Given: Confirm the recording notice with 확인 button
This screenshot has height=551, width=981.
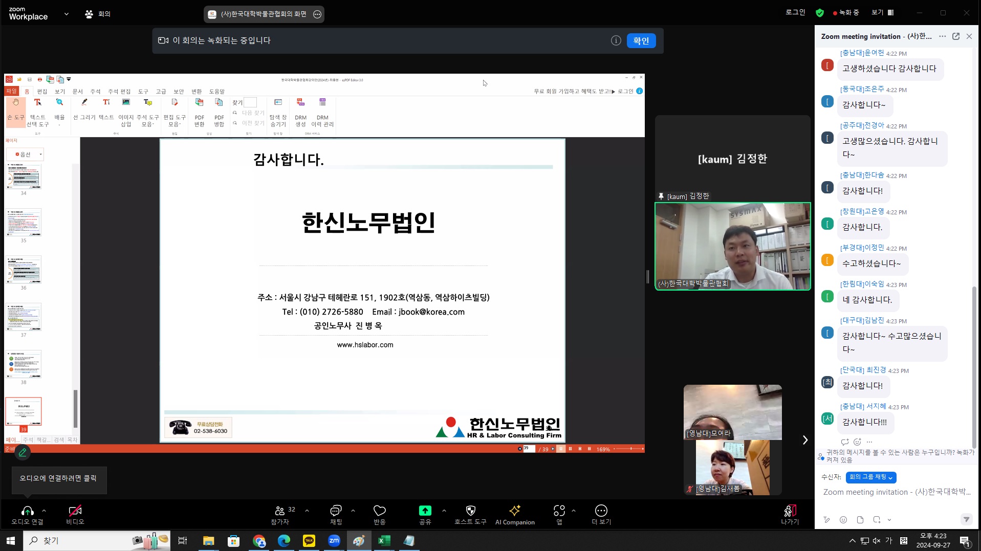Looking at the screenshot, I should pos(641,40).
